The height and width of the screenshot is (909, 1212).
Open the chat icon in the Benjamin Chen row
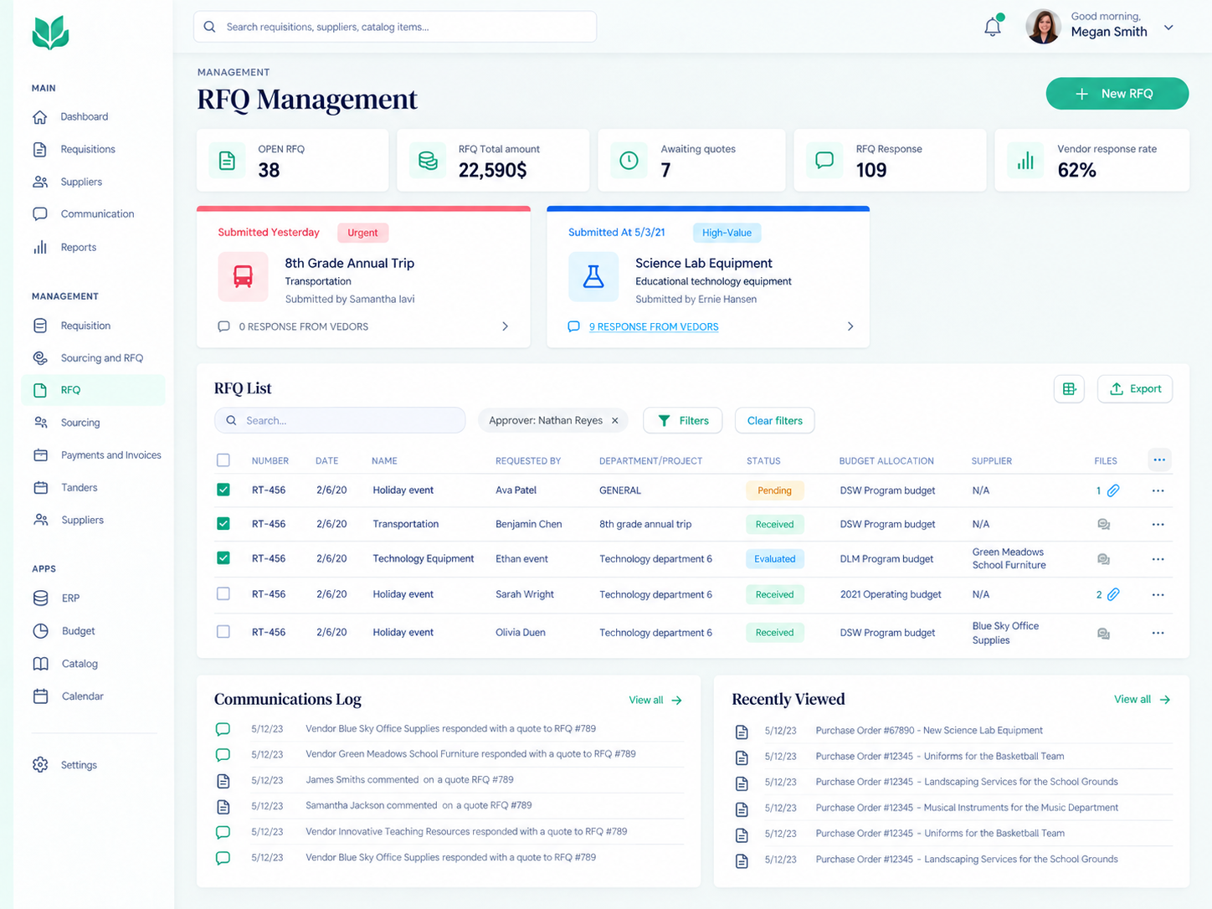click(1103, 524)
